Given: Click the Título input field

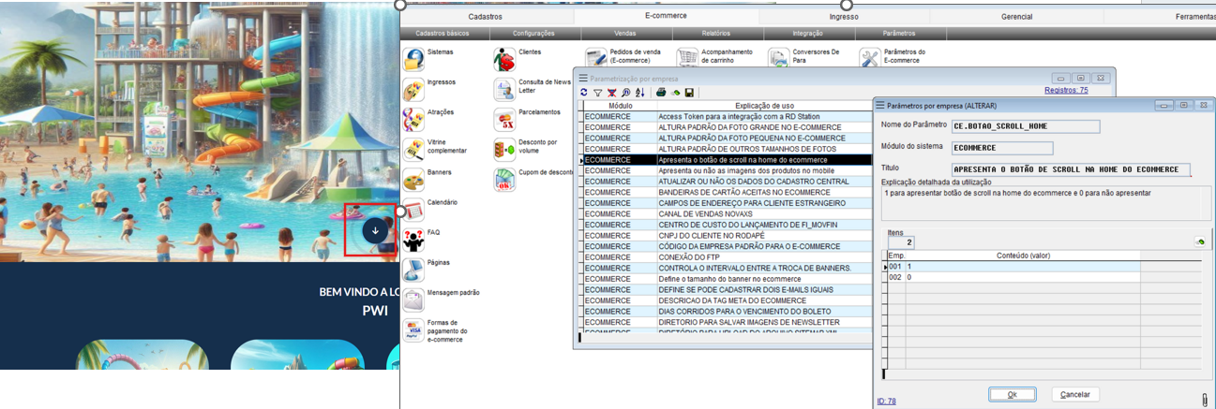Looking at the screenshot, I should tap(1071, 169).
